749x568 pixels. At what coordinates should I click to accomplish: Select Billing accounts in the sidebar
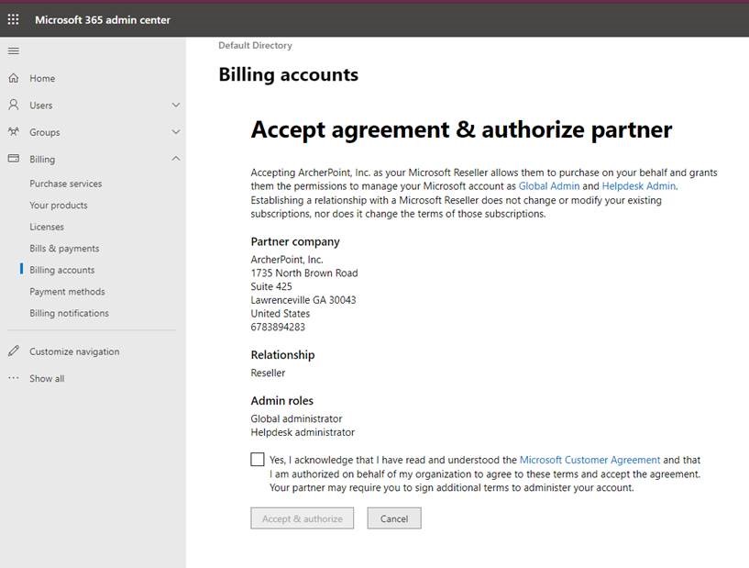[62, 270]
